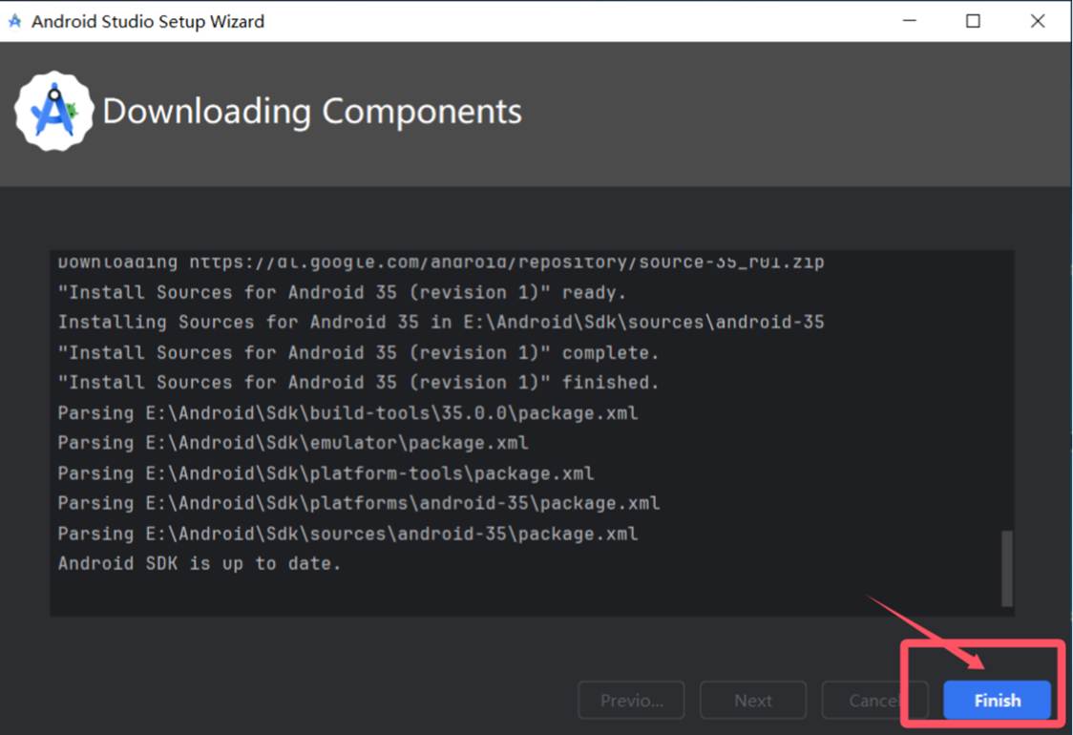Viewport: 1073px width, 735px height.
Task: Click the line parsing platforms\android-35\package.xml
Action: (359, 503)
